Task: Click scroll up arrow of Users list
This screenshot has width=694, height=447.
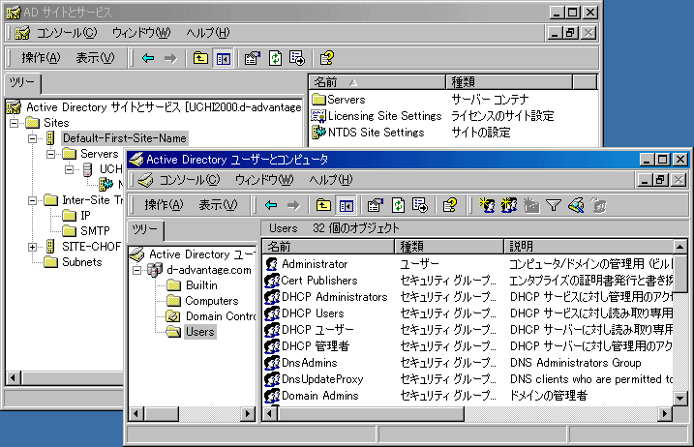Action: pos(680,247)
